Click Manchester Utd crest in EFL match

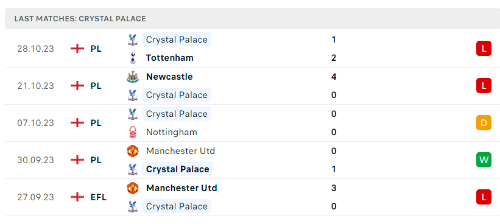pyautogui.click(x=133, y=188)
